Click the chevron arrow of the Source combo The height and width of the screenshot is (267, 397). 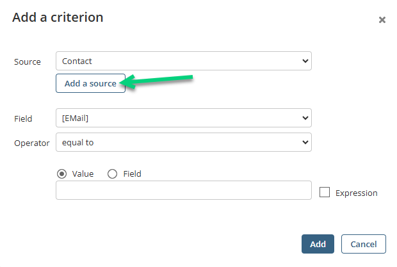pyautogui.click(x=305, y=61)
